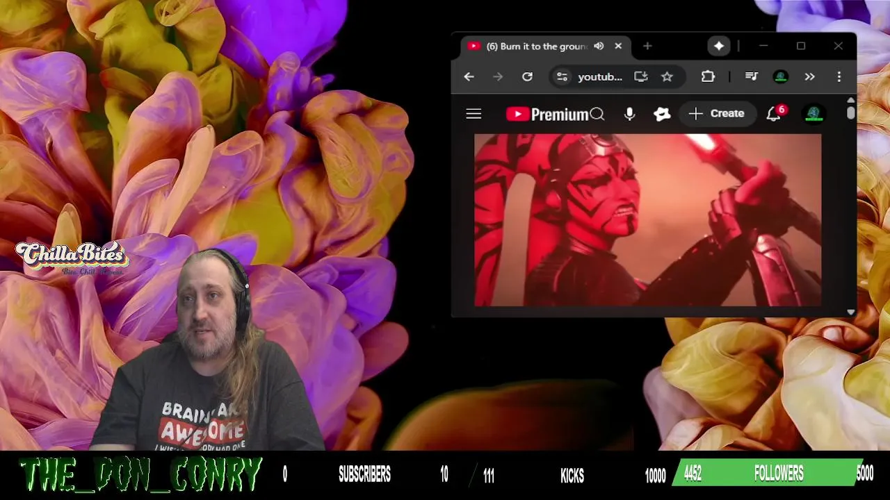Viewport: 890px width, 500px height.
Task: Search with voice microphone
Action: point(629,114)
